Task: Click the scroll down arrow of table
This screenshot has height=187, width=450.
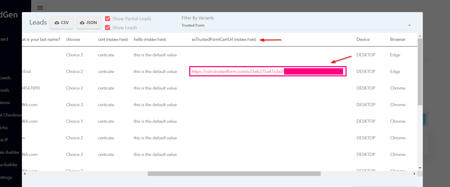Action: (x=420, y=168)
